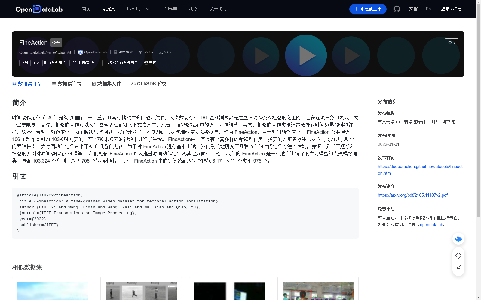Click the 发布信息 heading
The width and height of the screenshot is (481, 300).
pyautogui.click(x=388, y=102)
